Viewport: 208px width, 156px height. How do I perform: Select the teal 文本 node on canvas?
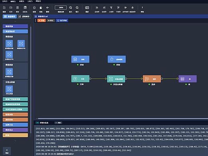(x=80, y=79)
